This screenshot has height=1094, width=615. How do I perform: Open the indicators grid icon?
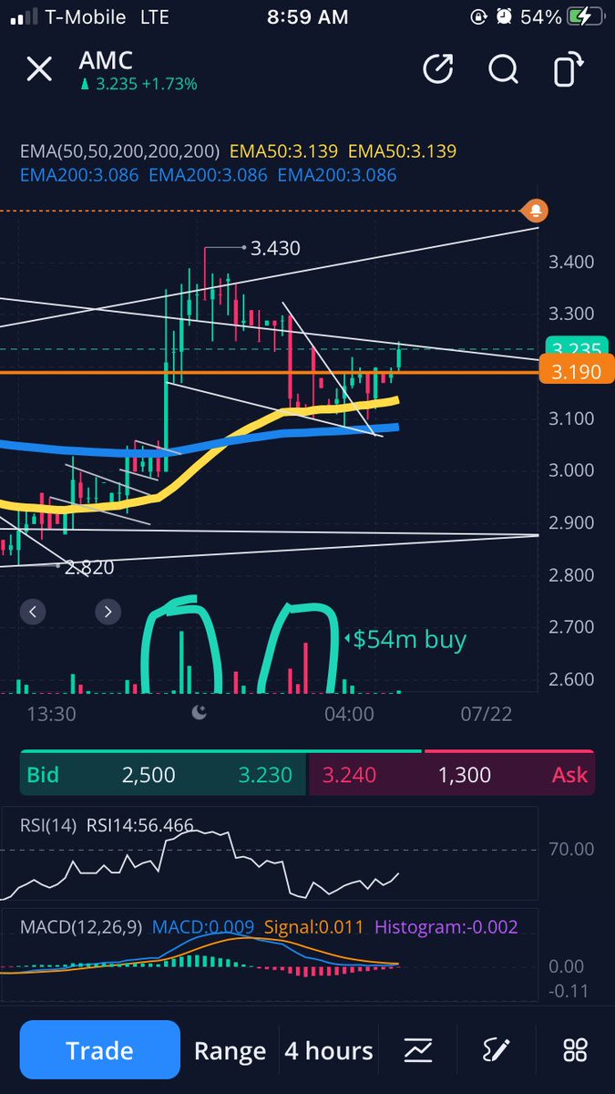point(576,1049)
